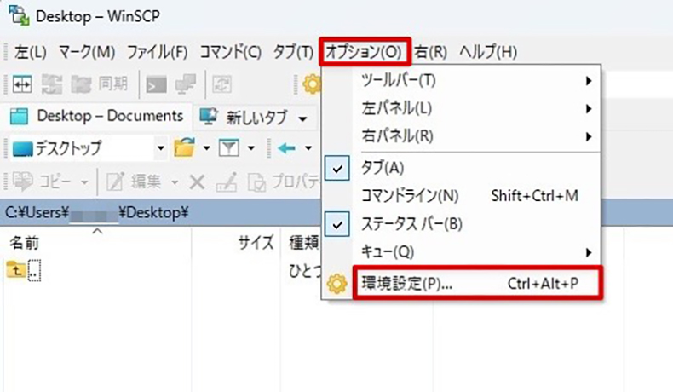Open the 右(R) menu
673x392 pixels.
click(431, 52)
